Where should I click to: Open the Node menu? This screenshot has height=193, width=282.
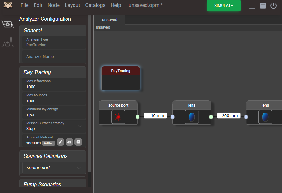[53, 5]
